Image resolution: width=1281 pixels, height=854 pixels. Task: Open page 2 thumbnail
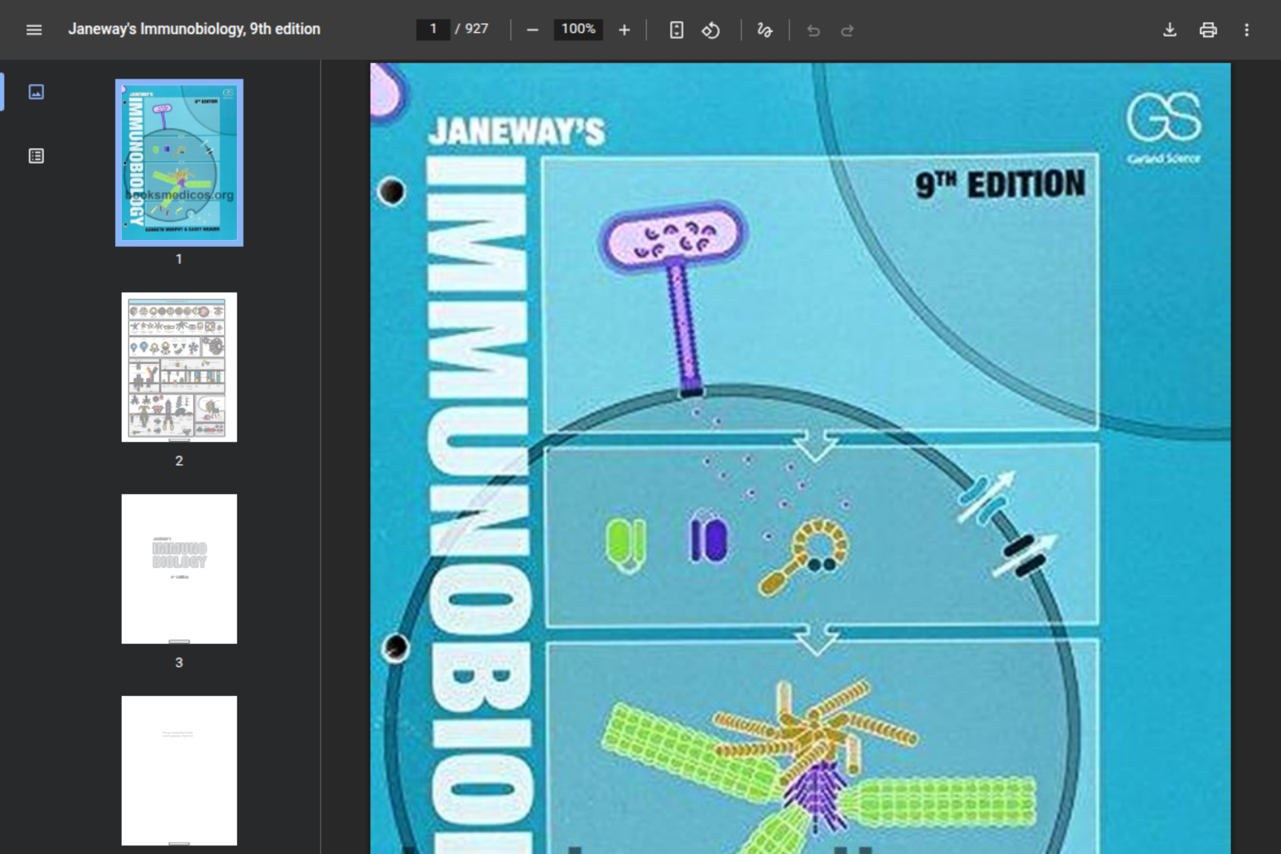pyautogui.click(x=179, y=367)
